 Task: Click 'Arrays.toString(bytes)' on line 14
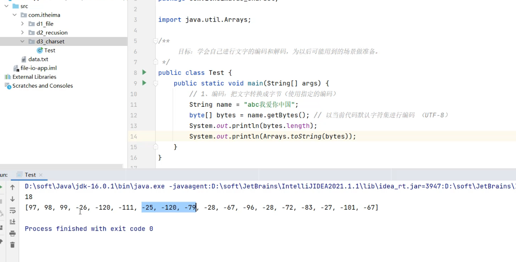click(306, 137)
